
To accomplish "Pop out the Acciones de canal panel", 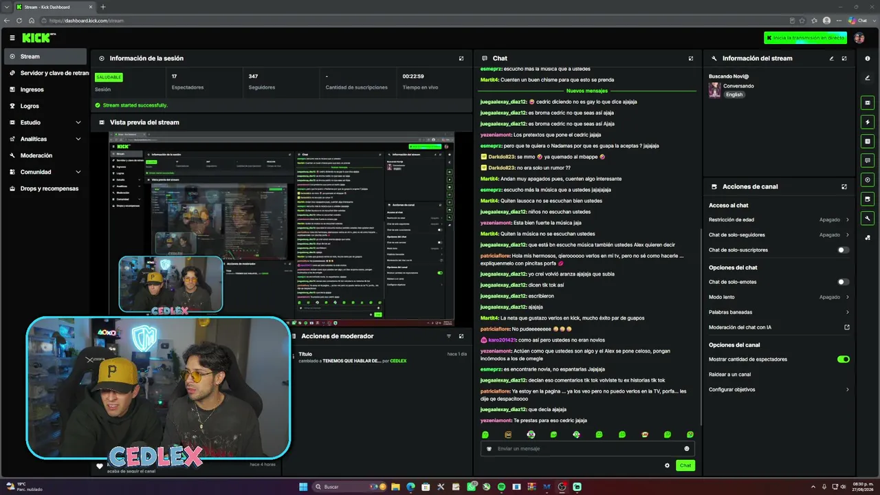I will (844, 186).
